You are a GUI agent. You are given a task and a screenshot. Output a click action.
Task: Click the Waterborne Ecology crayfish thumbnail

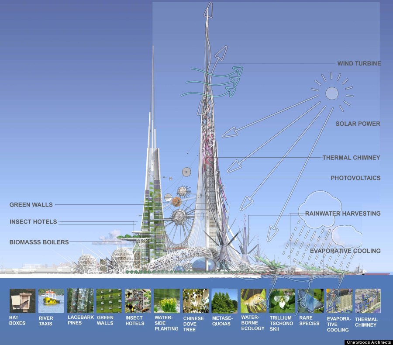[253, 300]
